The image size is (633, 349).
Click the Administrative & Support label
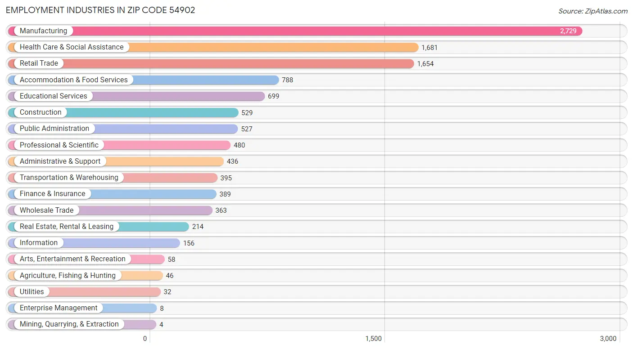click(x=60, y=161)
